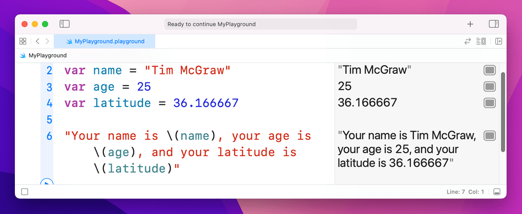Click the yellow minimize window button
522x214 pixels.
click(35, 24)
